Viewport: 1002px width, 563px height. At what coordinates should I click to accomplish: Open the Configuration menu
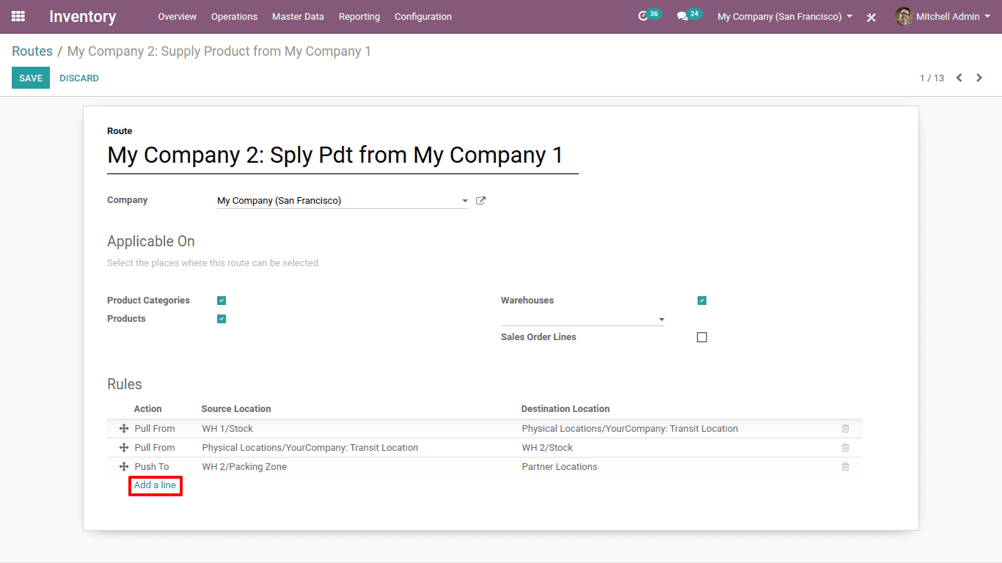tap(423, 16)
